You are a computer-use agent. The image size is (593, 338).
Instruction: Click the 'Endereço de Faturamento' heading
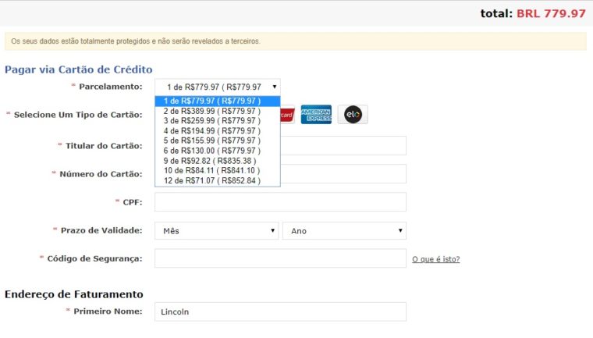[74, 294]
